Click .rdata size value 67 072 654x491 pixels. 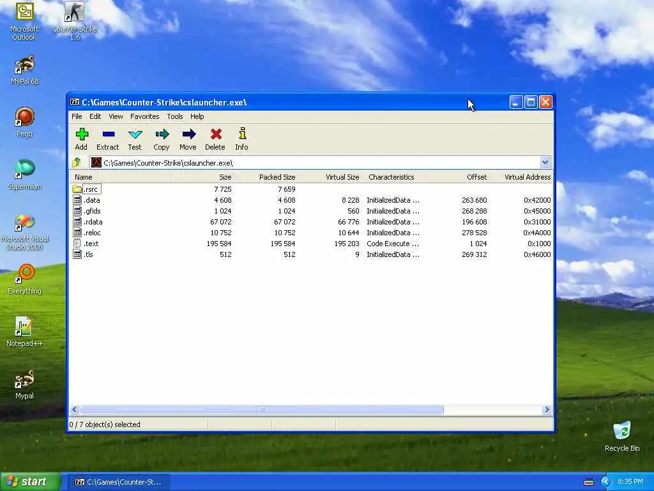click(x=220, y=222)
